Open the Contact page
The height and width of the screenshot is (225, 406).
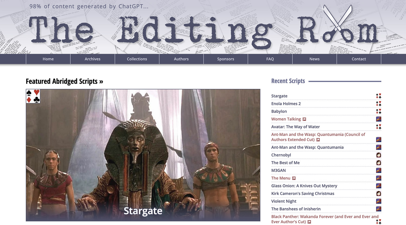(359, 59)
